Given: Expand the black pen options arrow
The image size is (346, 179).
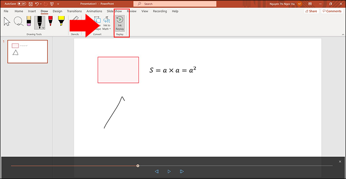Looking at the screenshot, I should pos(43,28).
